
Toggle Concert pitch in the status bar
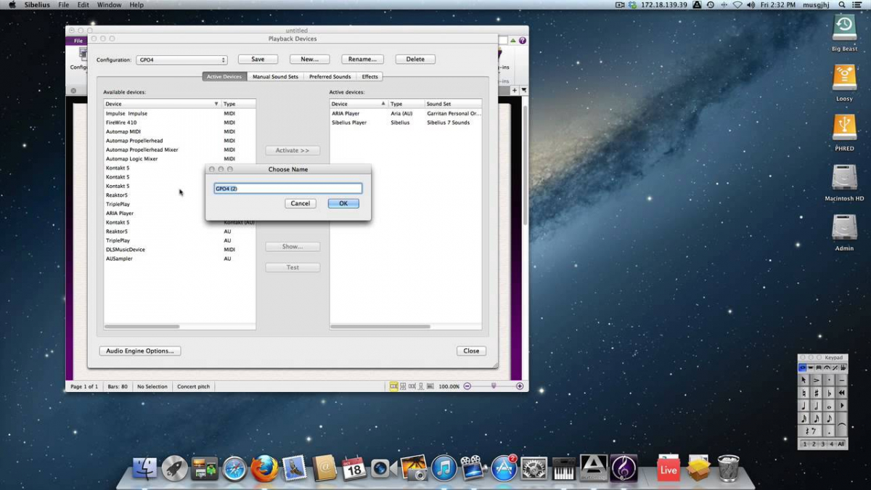(194, 386)
